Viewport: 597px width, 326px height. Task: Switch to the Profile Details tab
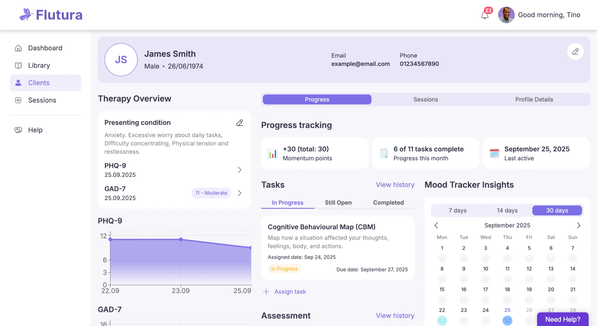534,100
